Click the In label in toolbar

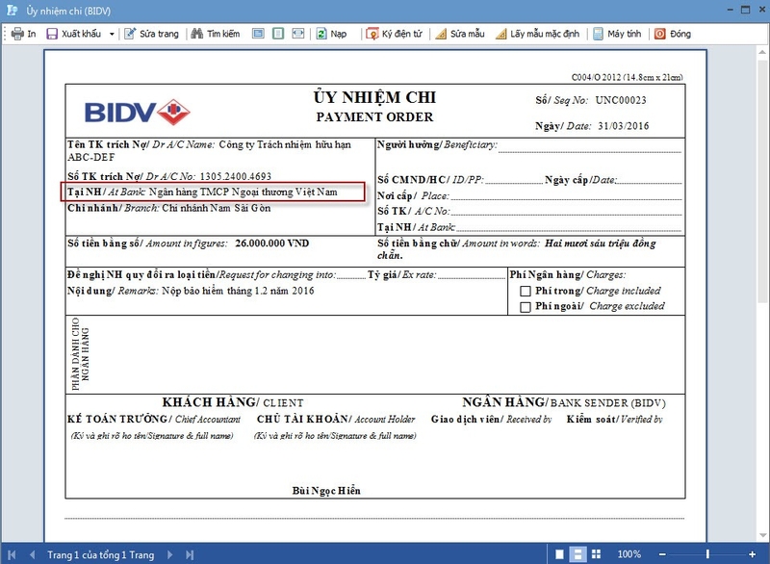[32, 34]
